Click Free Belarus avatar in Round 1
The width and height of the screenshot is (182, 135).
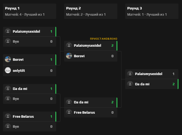click(x=8, y=117)
